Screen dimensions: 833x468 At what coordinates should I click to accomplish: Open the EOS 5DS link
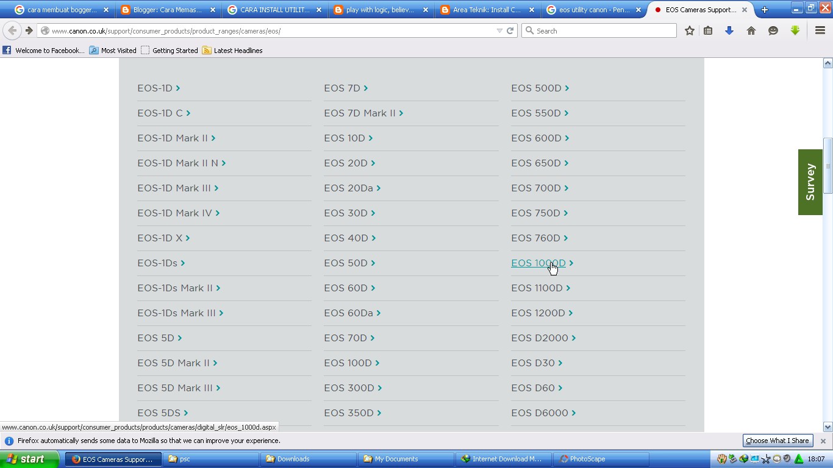point(163,413)
